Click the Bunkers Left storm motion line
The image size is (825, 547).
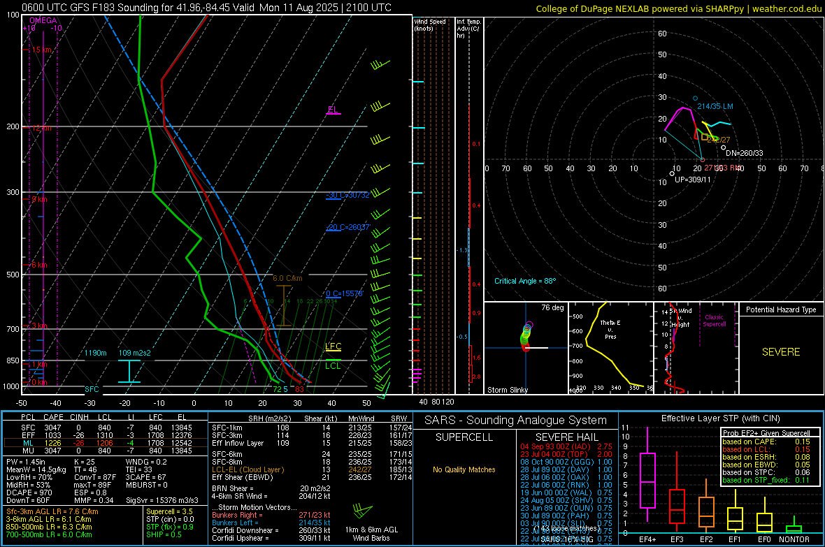coord(271,523)
